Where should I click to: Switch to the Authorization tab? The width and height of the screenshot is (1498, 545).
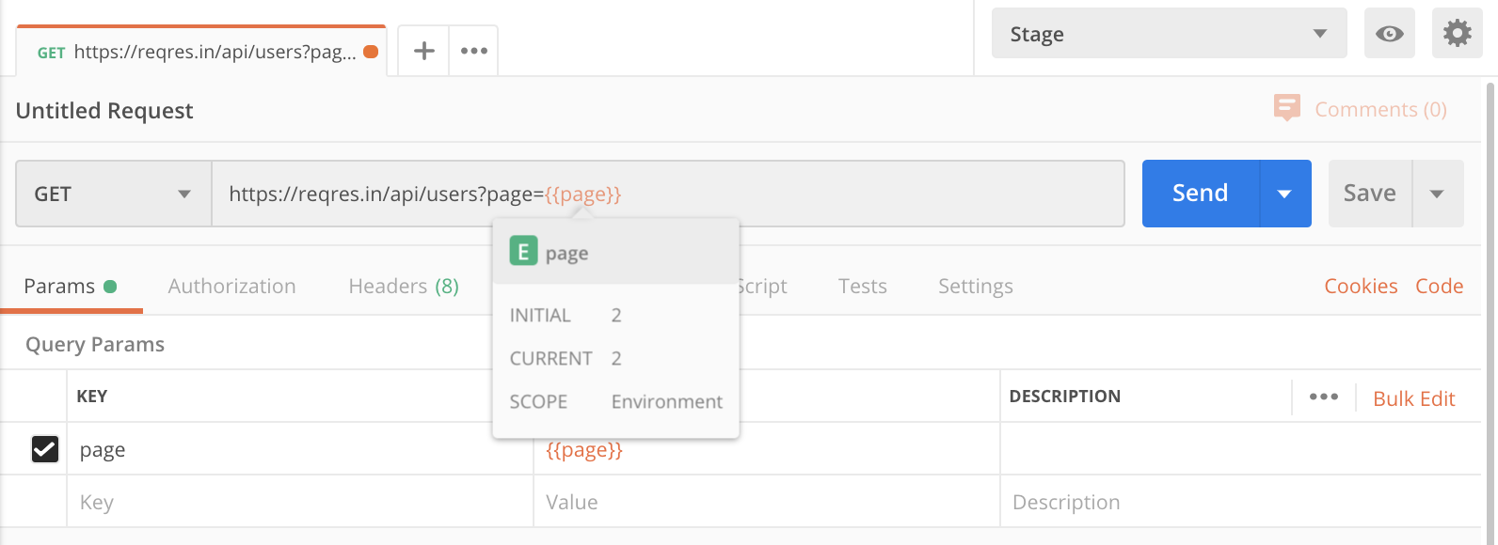point(231,286)
